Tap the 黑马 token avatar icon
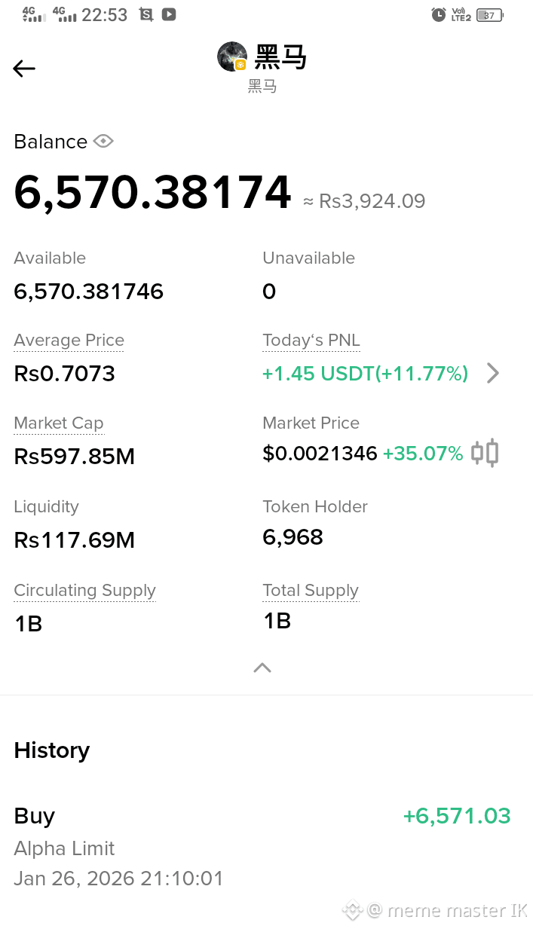This screenshot has width=533, height=929. coord(232,57)
